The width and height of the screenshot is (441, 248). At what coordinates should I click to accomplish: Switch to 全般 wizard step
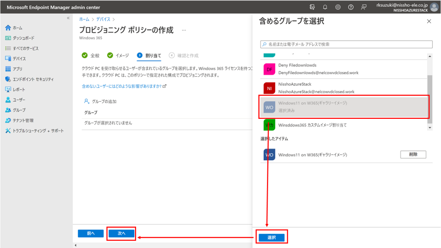coord(90,56)
